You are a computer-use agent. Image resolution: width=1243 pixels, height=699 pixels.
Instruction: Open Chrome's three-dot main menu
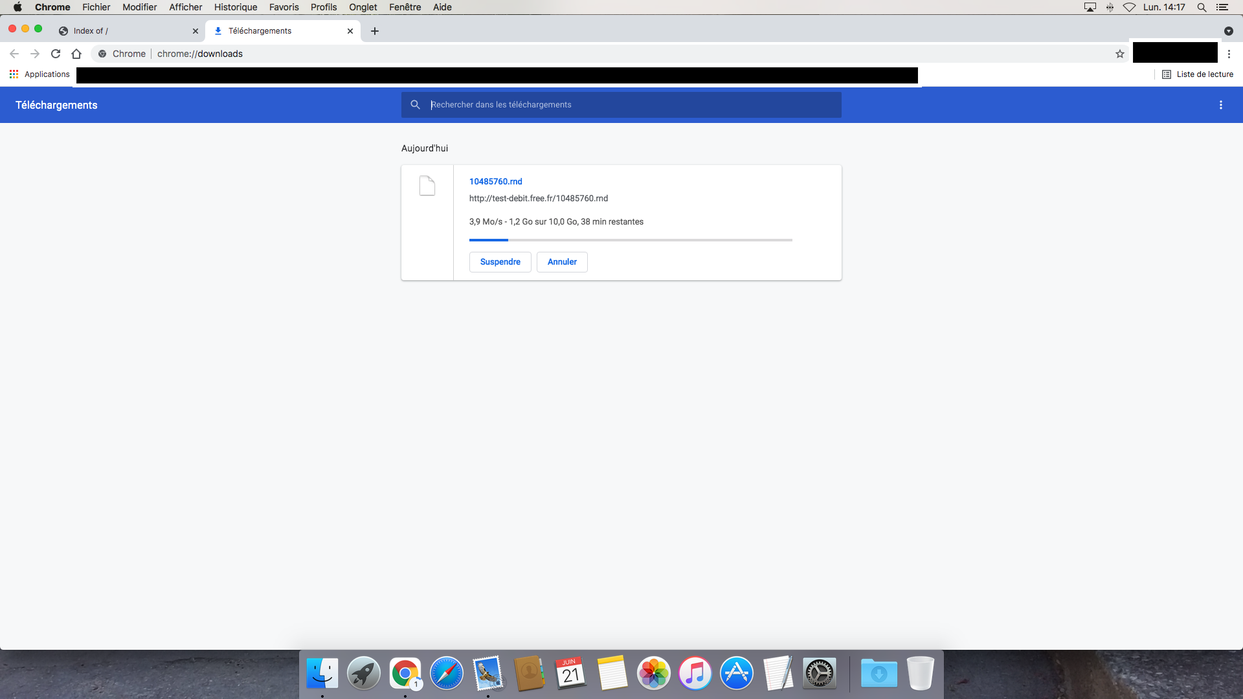pyautogui.click(x=1229, y=54)
